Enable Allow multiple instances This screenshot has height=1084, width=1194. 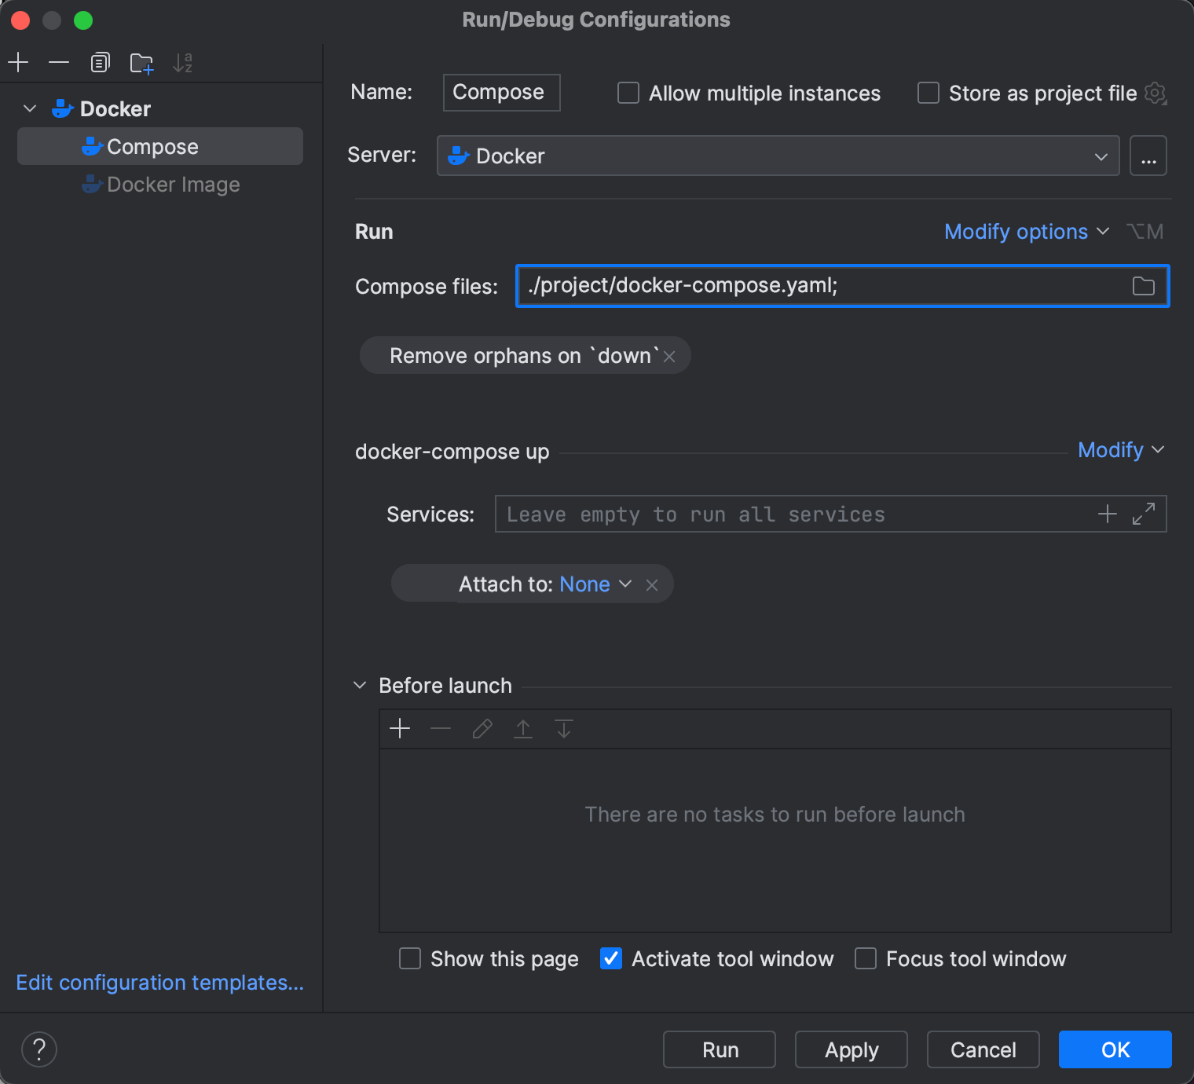click(628, 93)
